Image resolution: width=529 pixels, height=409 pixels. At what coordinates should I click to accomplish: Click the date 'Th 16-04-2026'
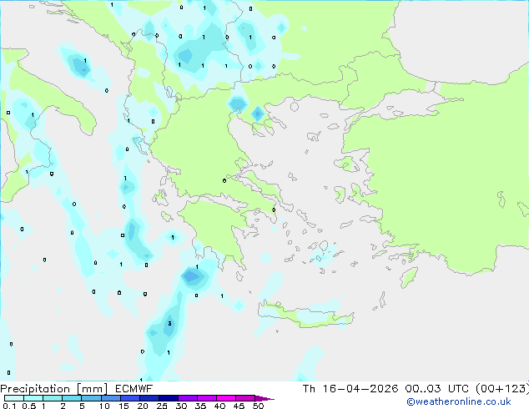coord(350,389)
